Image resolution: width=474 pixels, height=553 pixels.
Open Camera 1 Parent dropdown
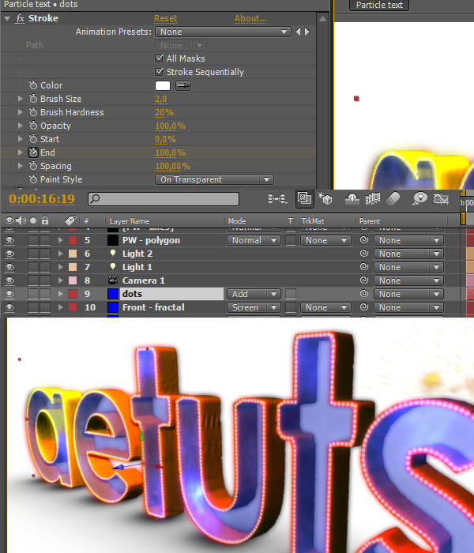point(408,280)
